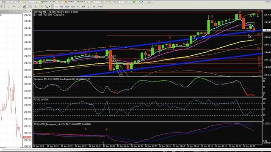271x152 pixels.
Task: Select the Vertical Line drawing tool
Action: coord(8,7)
